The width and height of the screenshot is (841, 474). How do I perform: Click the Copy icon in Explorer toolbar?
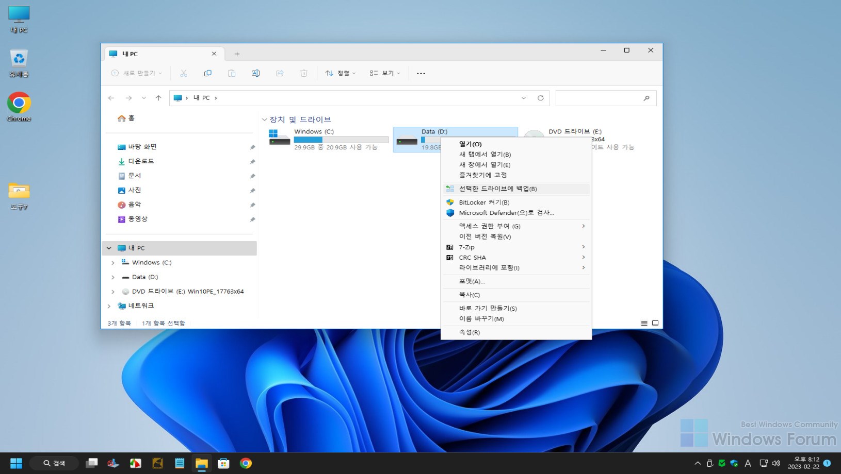(x=207, y=73)
